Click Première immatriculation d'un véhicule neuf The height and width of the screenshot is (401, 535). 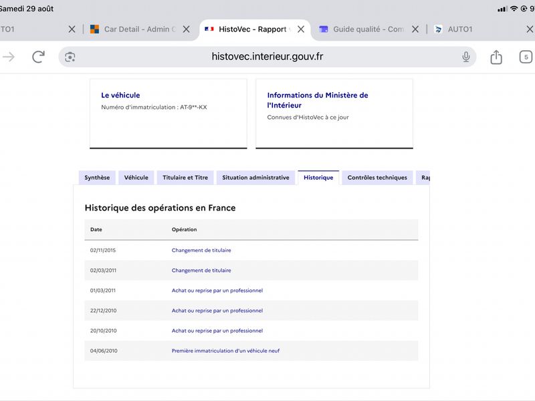click(225, 351)
